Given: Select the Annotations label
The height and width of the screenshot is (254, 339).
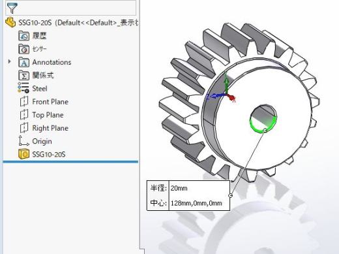Looking at the screenshot, I should coord(52,62).
